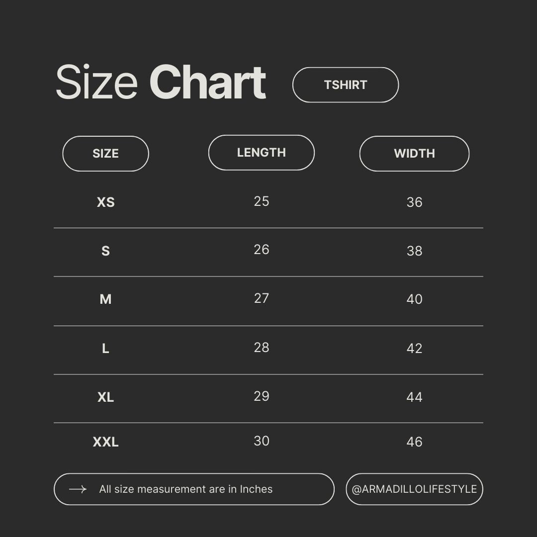This screenshot has width=537, height=537.
Task: Click the XS length value 25
Action: tap(262, 201)
